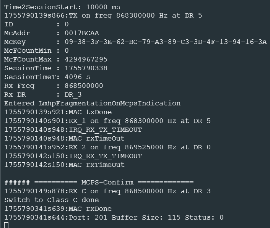Click the MCPS-Confirm header line

point(99,182)
